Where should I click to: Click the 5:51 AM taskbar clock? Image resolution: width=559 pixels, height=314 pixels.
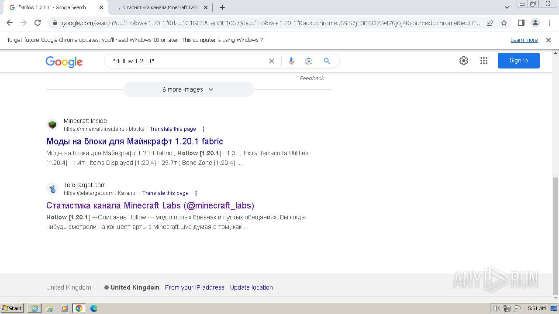coord(537,308)
